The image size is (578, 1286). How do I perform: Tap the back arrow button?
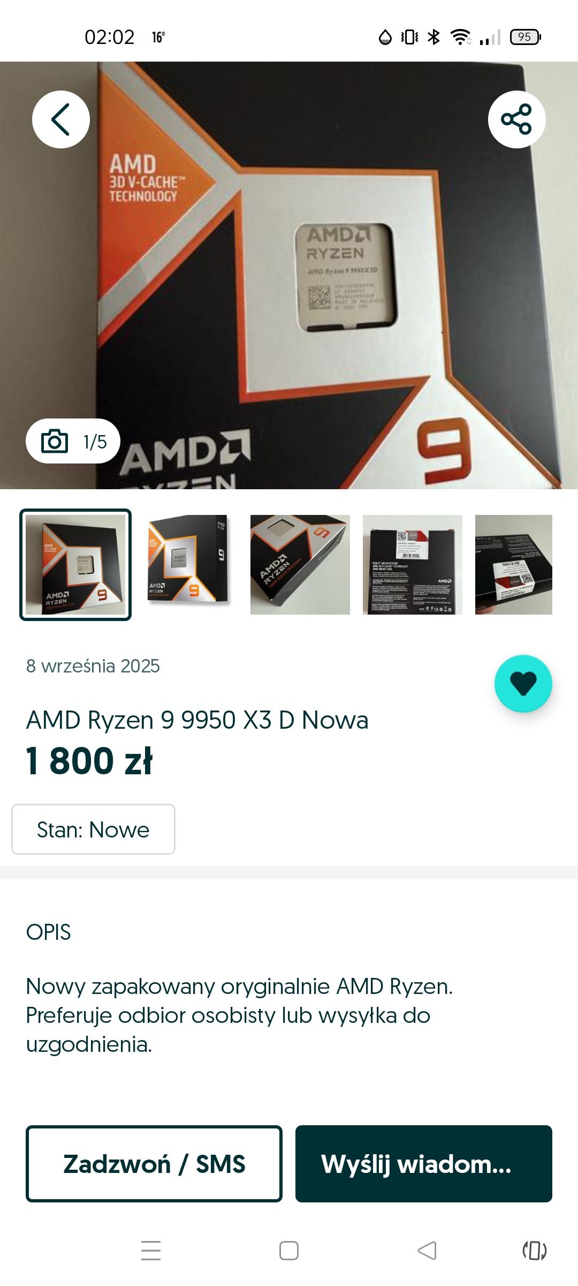pos(61,119)
